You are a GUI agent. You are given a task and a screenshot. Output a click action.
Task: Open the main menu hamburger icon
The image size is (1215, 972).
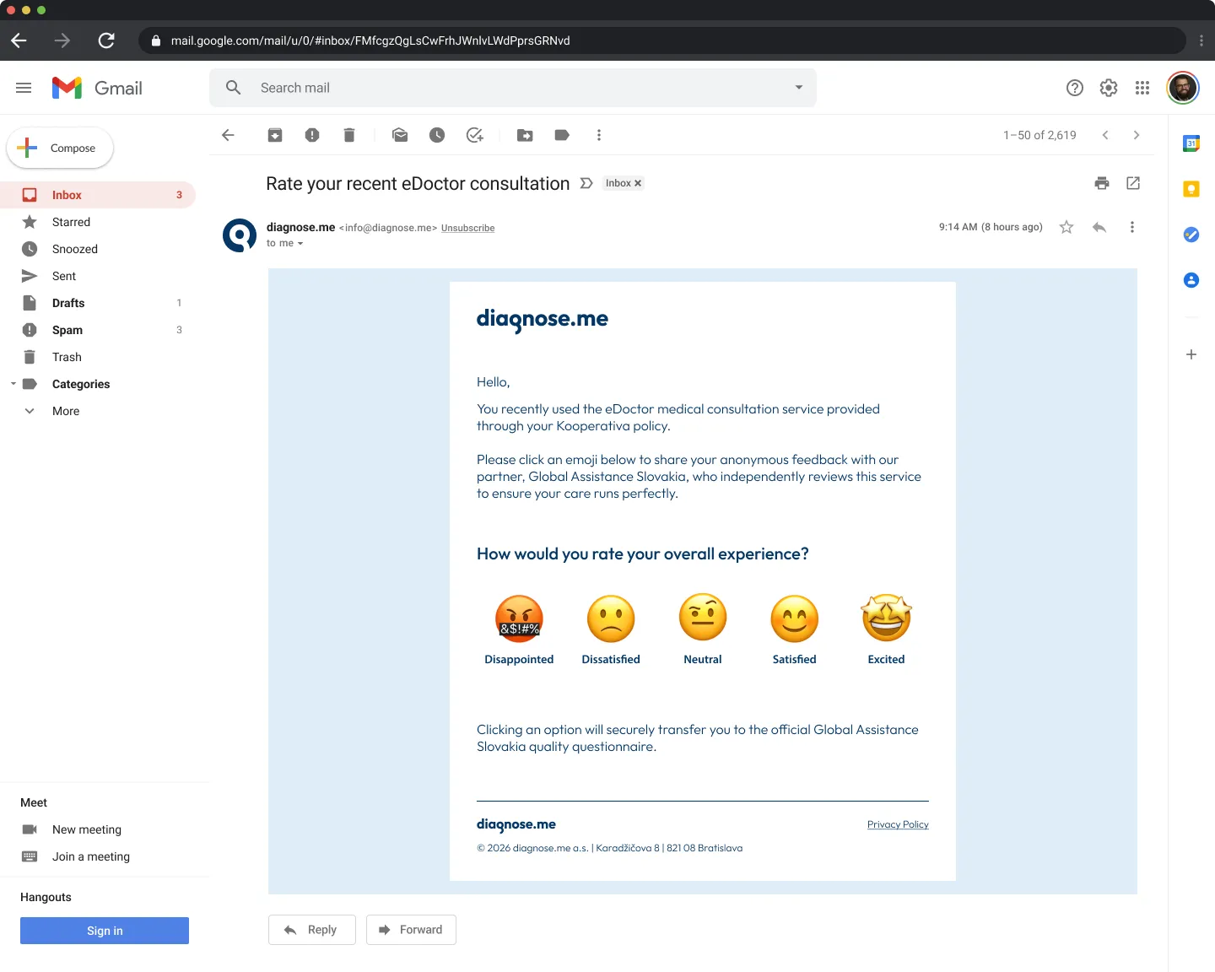click(x=24, y=88)
